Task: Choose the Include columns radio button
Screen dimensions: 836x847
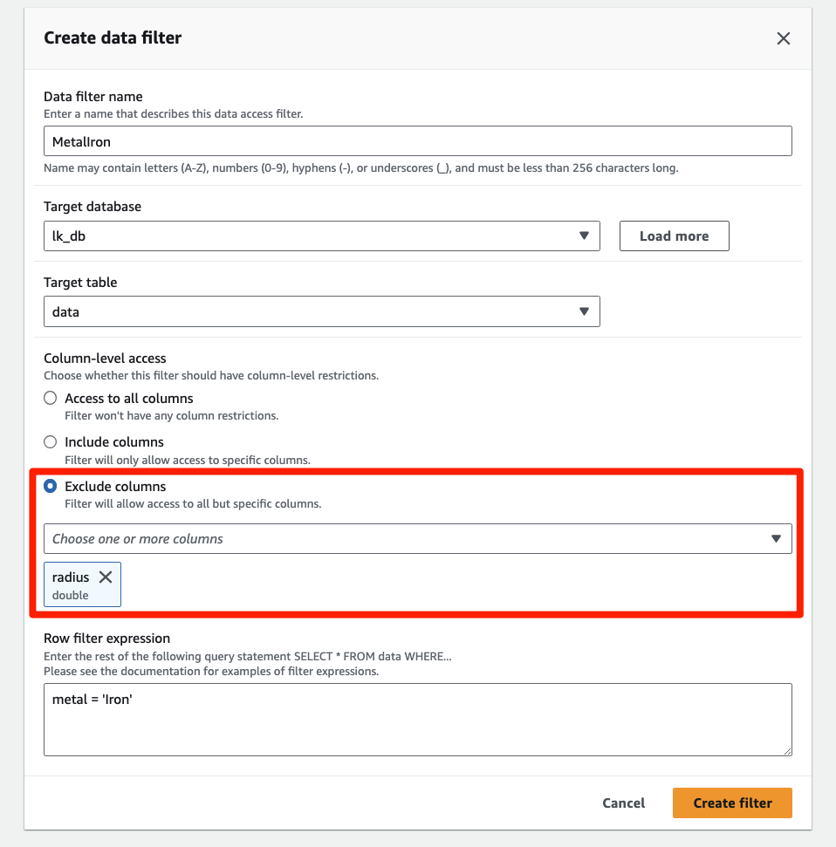Action: point(51,442)
